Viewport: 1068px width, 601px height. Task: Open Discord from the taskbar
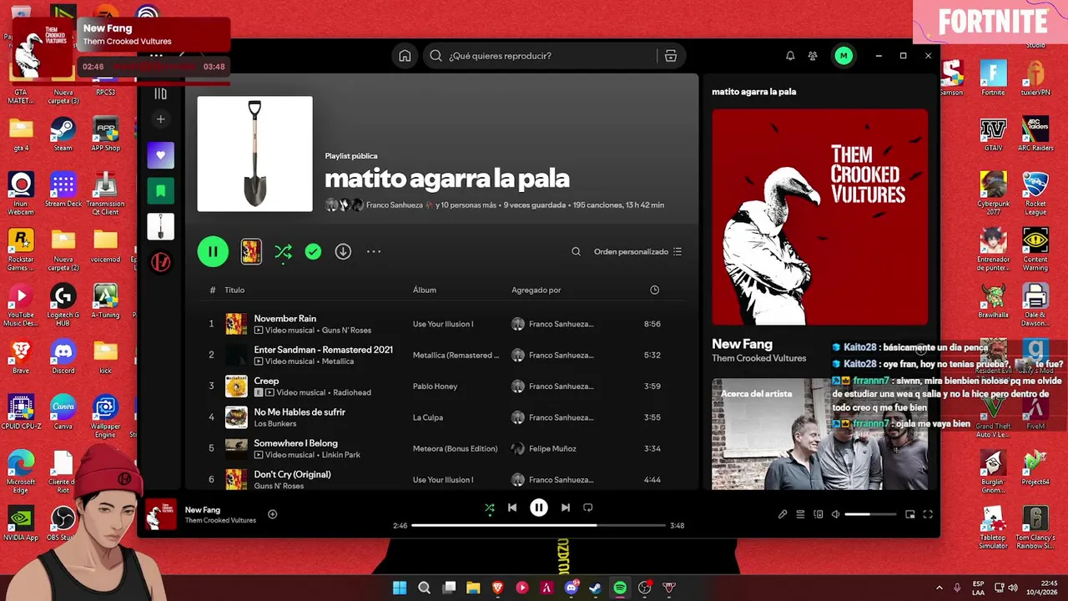(x=572, y=588)
